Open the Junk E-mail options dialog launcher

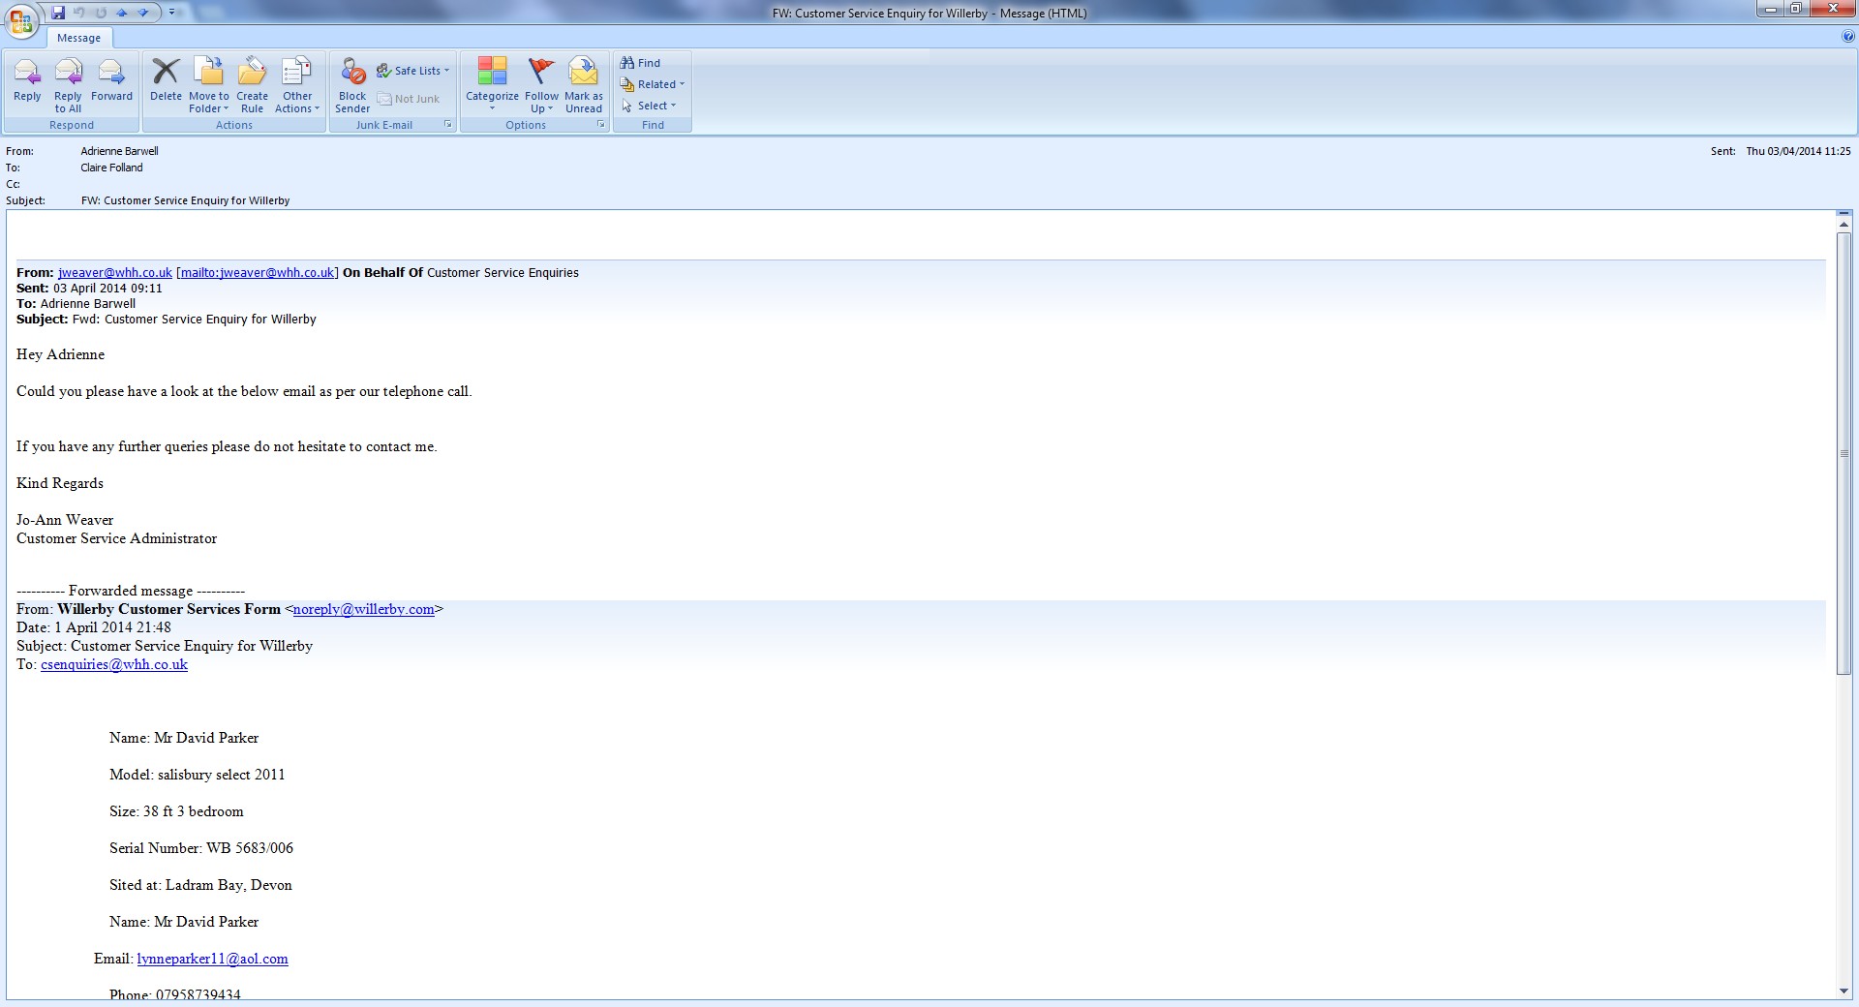point(448,125)
